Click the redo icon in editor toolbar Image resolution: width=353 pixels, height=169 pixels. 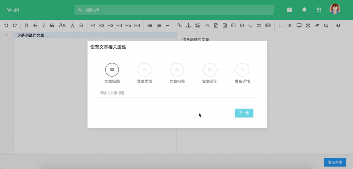[14, 25]
